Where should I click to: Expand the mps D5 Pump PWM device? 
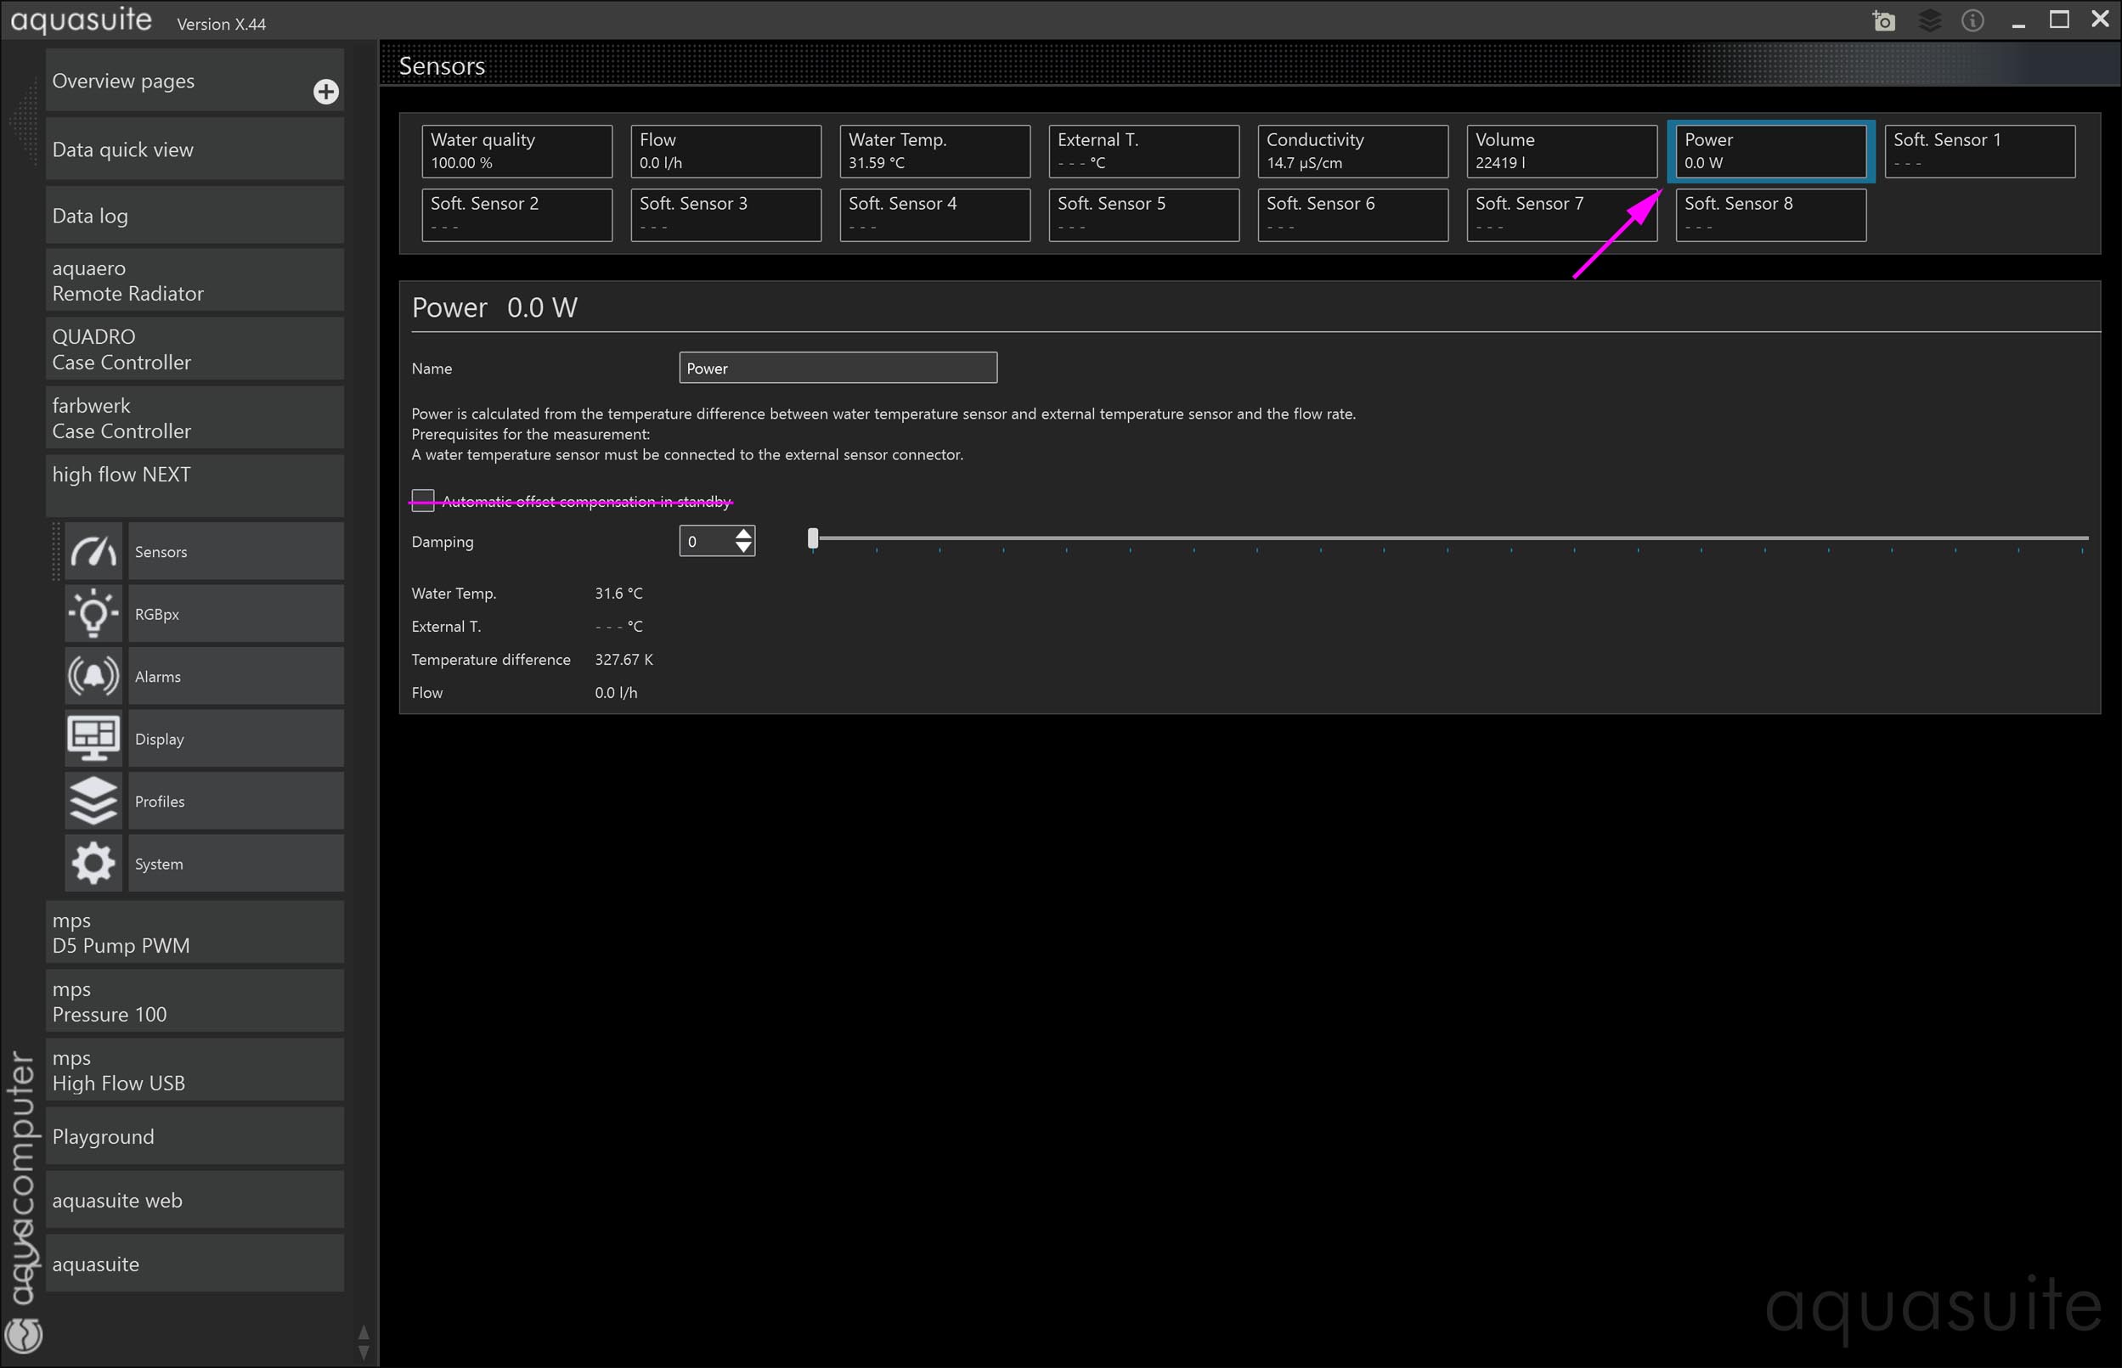pyautogui.click(x=194, y=932)
